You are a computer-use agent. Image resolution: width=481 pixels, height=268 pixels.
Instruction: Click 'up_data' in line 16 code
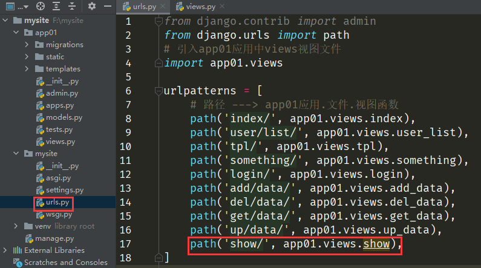point(406,230)
